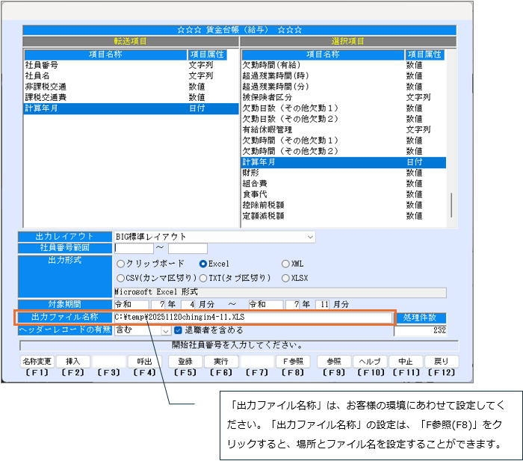Open ヘルプ (F10) help button

pyautogui.click(x=368, y=361)
